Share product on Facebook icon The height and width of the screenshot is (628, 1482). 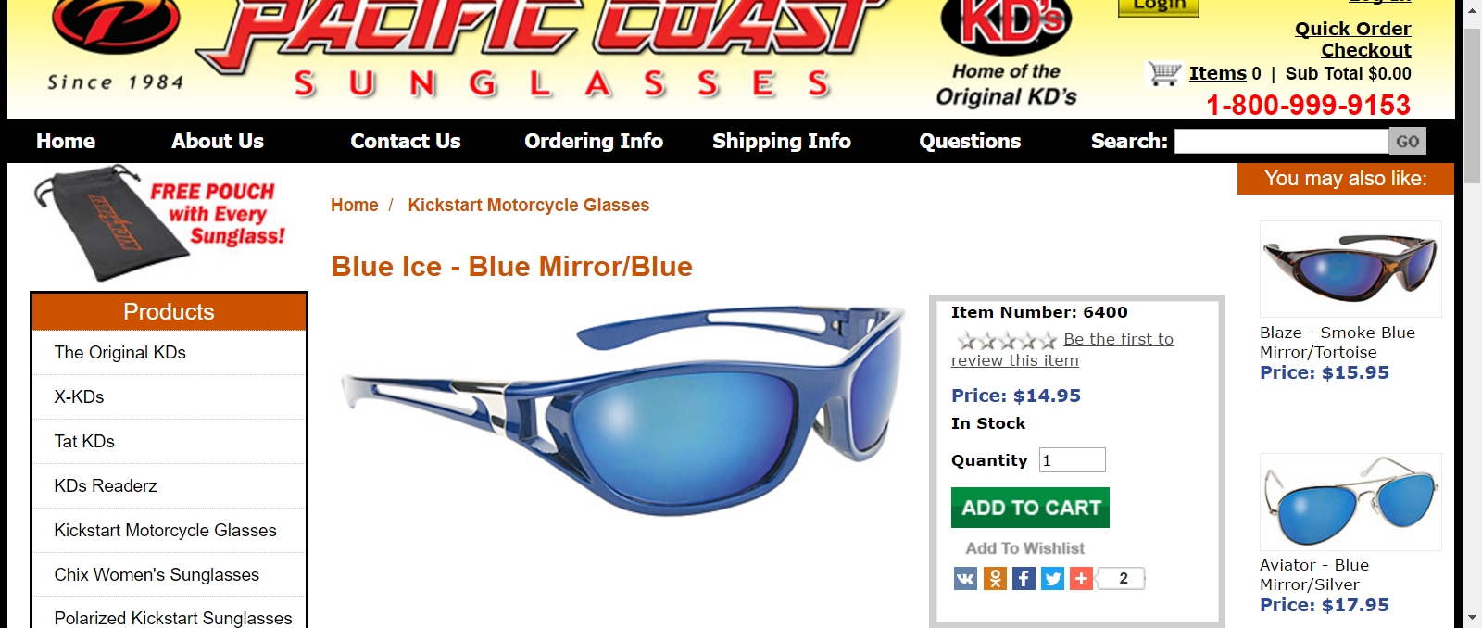point(1024,579)
